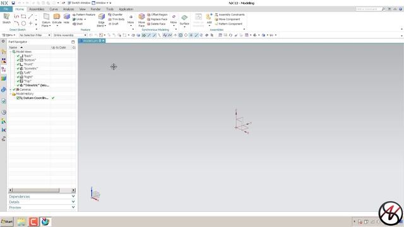Open the File tab
The width and height of the screenshot is (404, 227).
(x=6, y=9)
